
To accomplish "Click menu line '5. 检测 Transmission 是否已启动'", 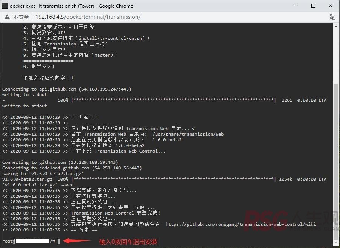I will click(x=66, y=44).
